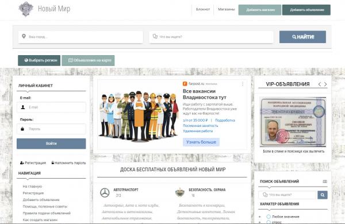Click the lock icon in password field

(22, 129)
